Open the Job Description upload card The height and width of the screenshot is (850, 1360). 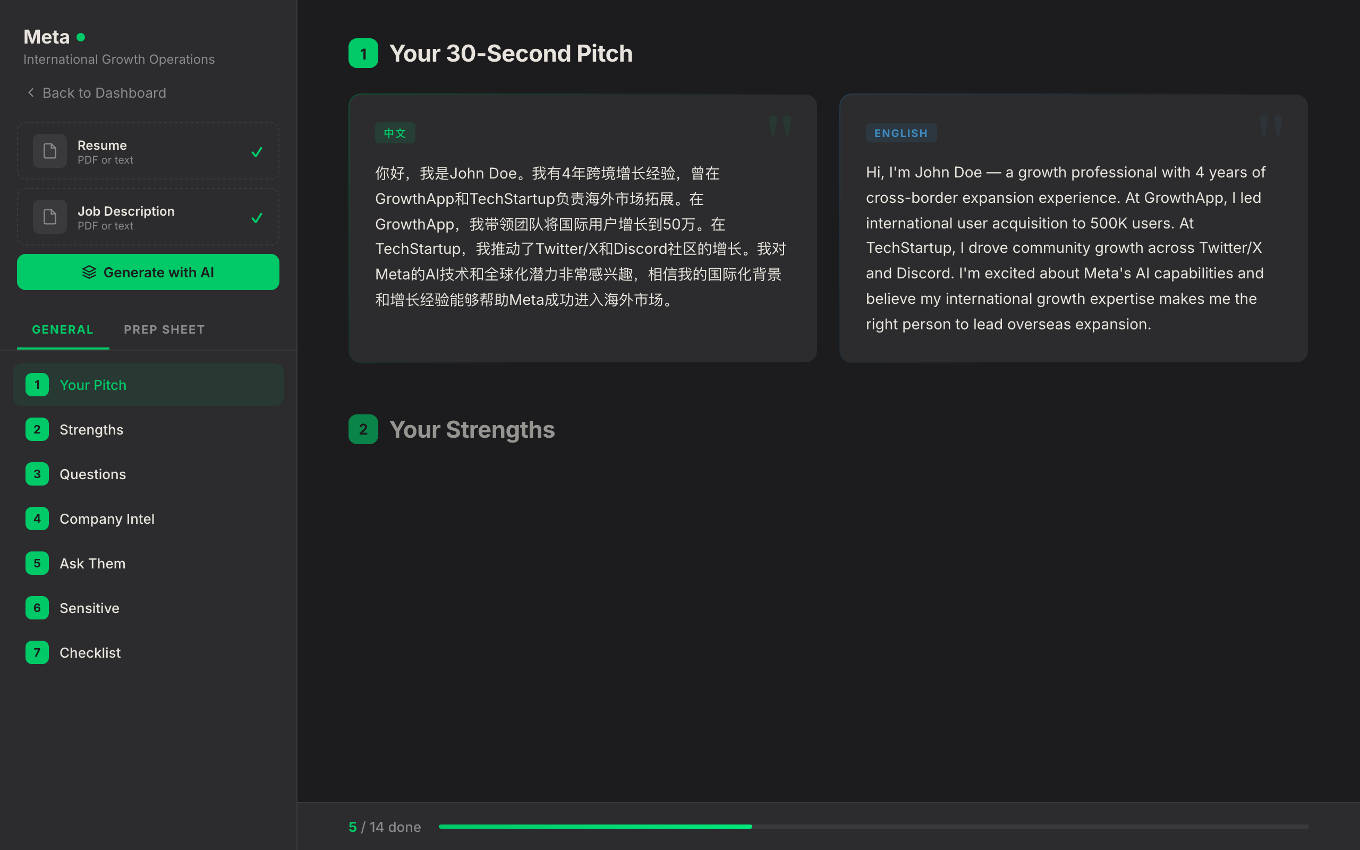point(148,217)
